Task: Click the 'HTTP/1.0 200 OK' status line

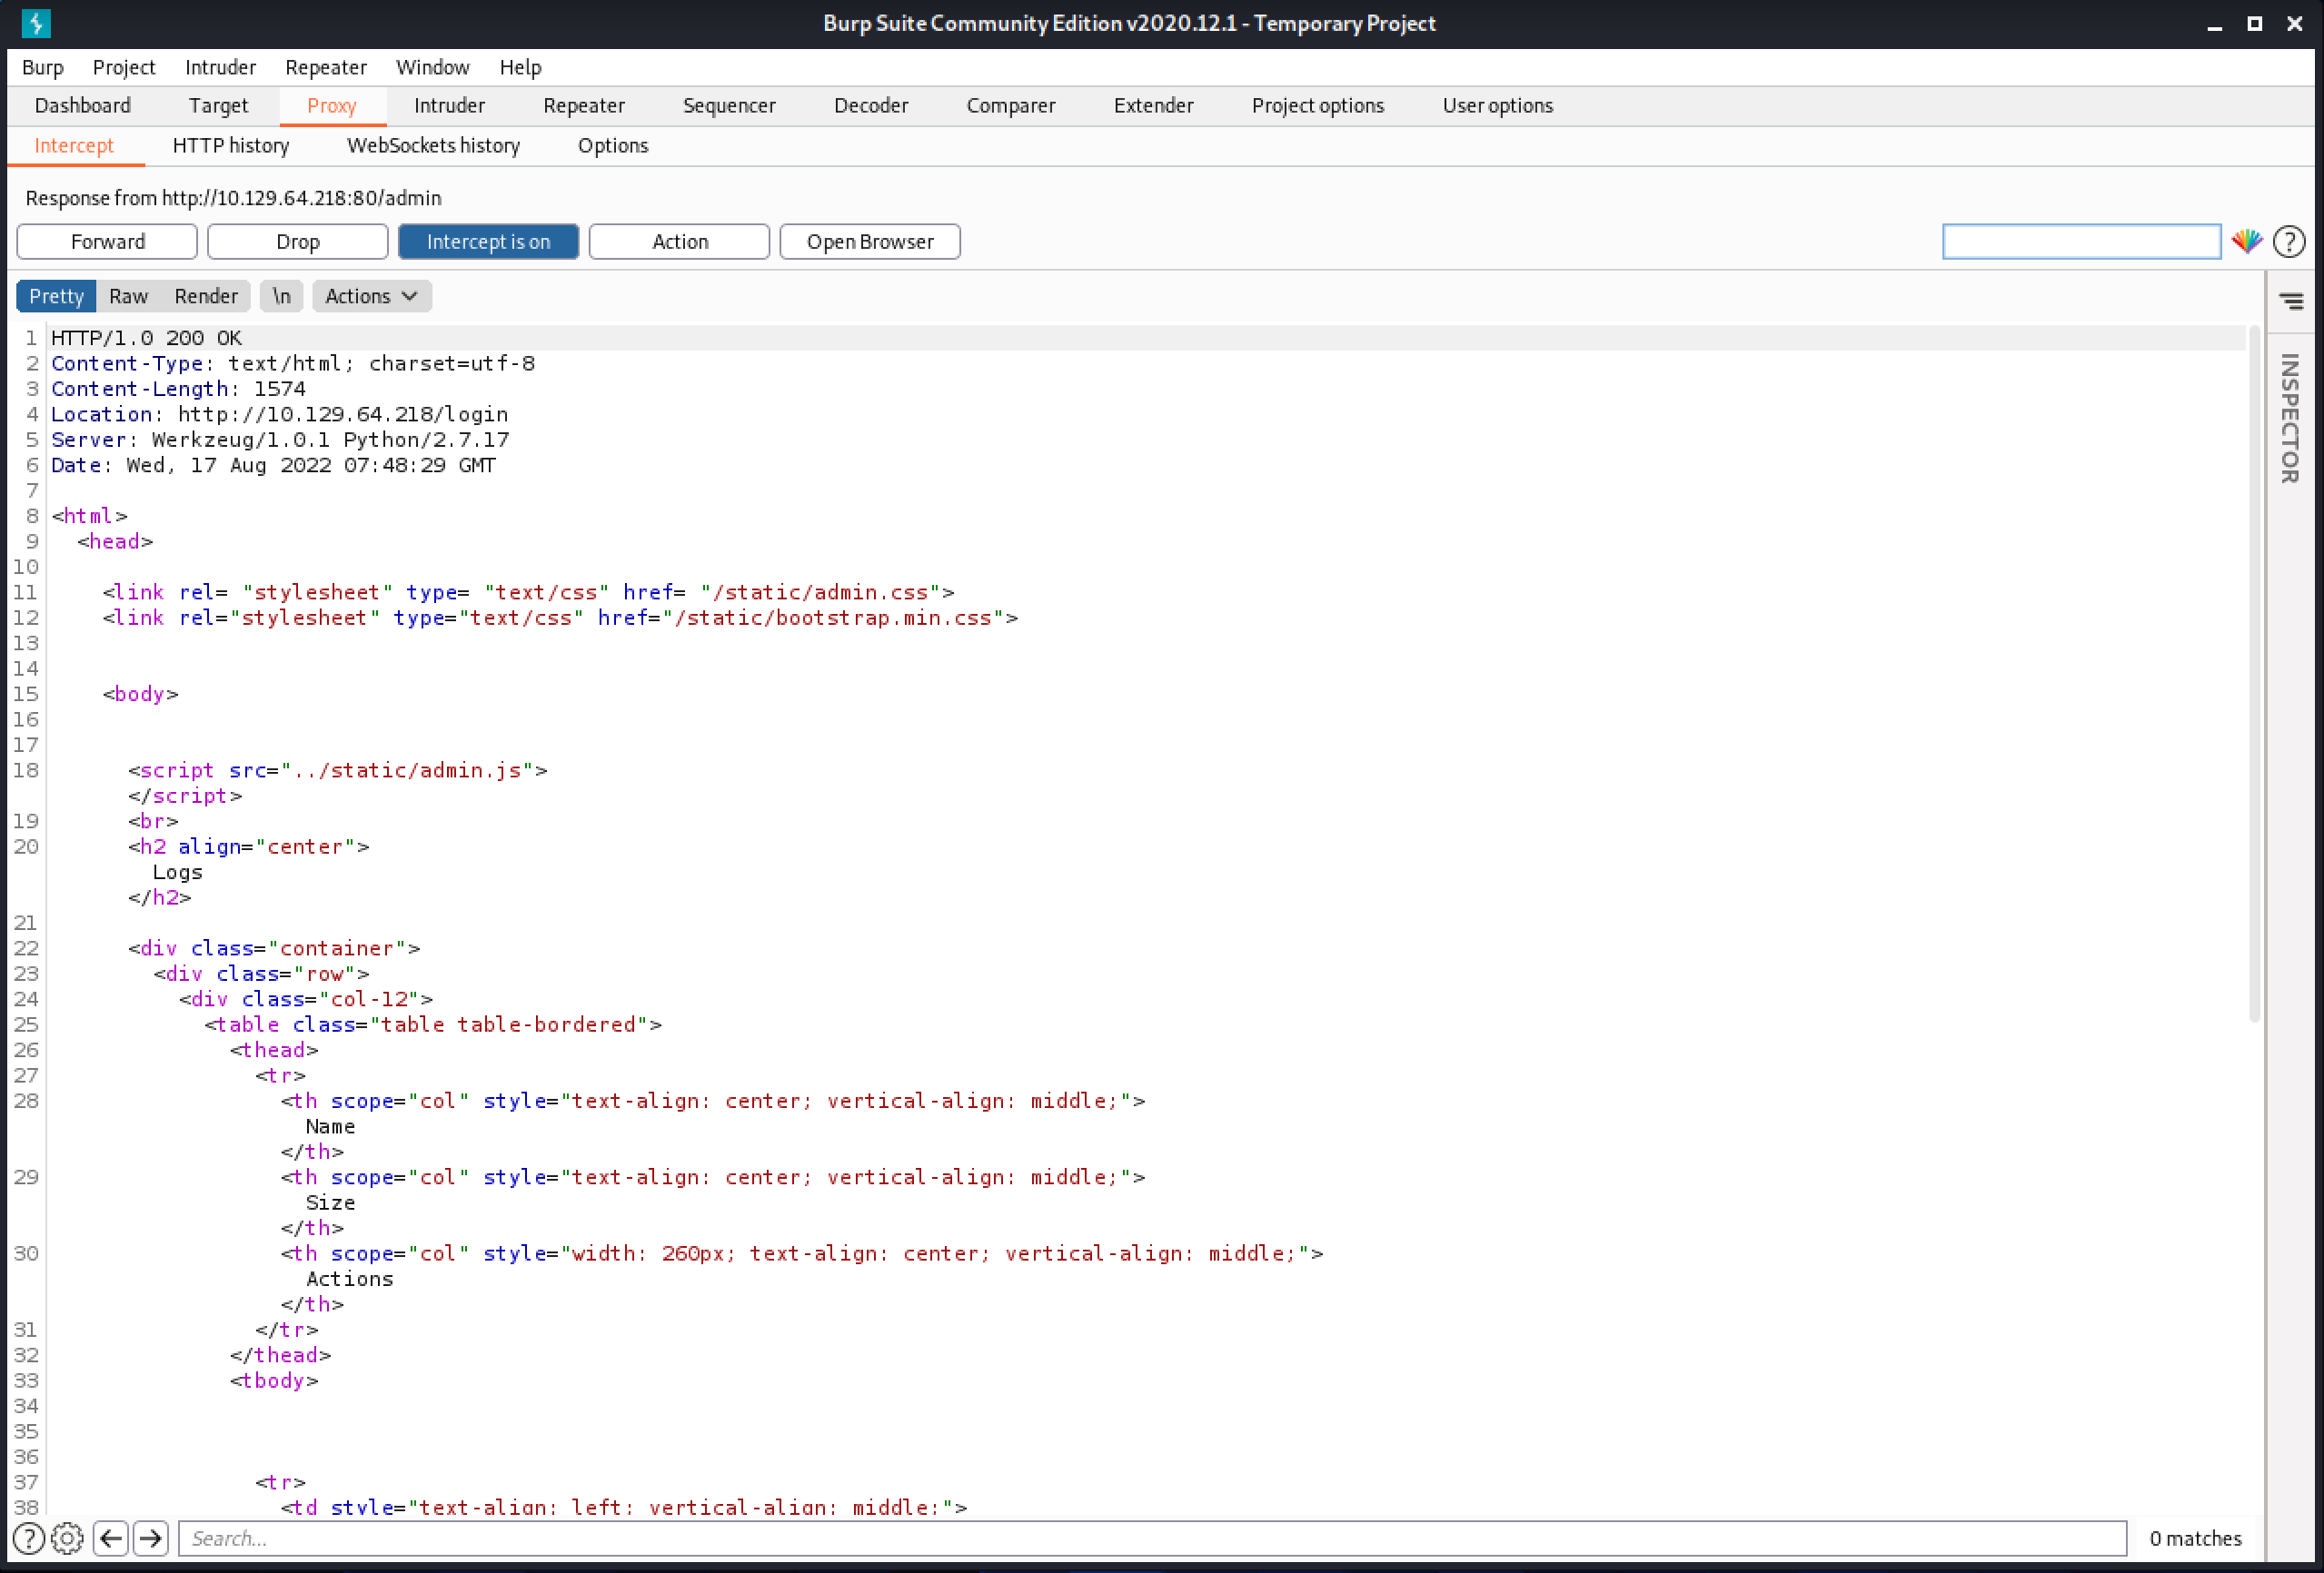Action: [x=146, y=338]
